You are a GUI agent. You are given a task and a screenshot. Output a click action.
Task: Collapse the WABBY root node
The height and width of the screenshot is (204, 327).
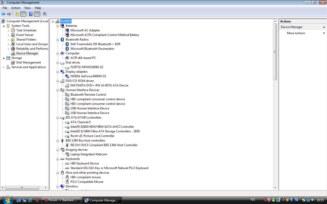[53, 21]
